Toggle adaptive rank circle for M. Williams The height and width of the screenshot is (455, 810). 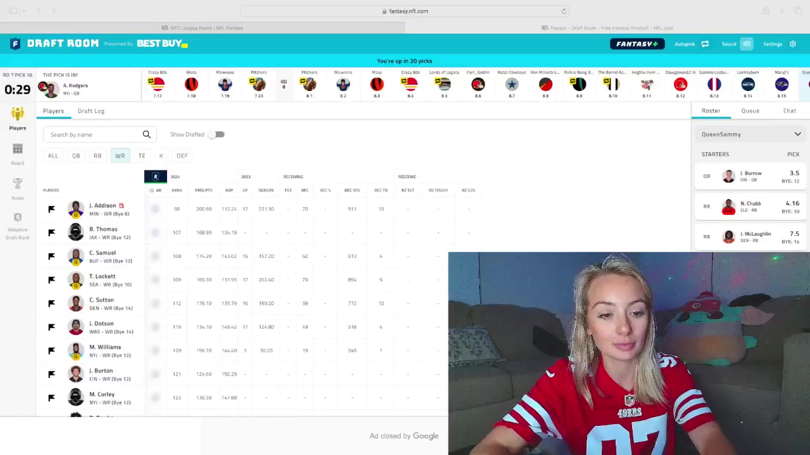point(155,351)
